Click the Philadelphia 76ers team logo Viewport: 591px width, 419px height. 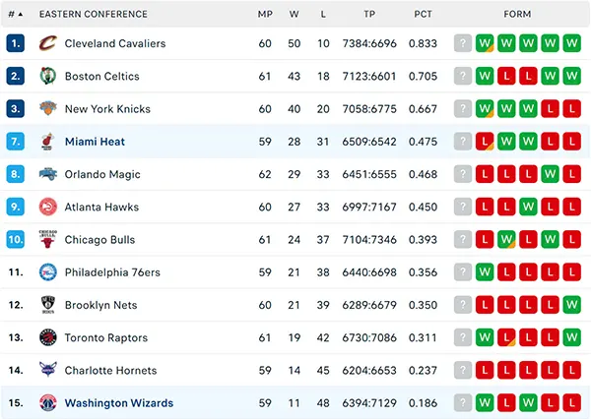tap(48, 271)
